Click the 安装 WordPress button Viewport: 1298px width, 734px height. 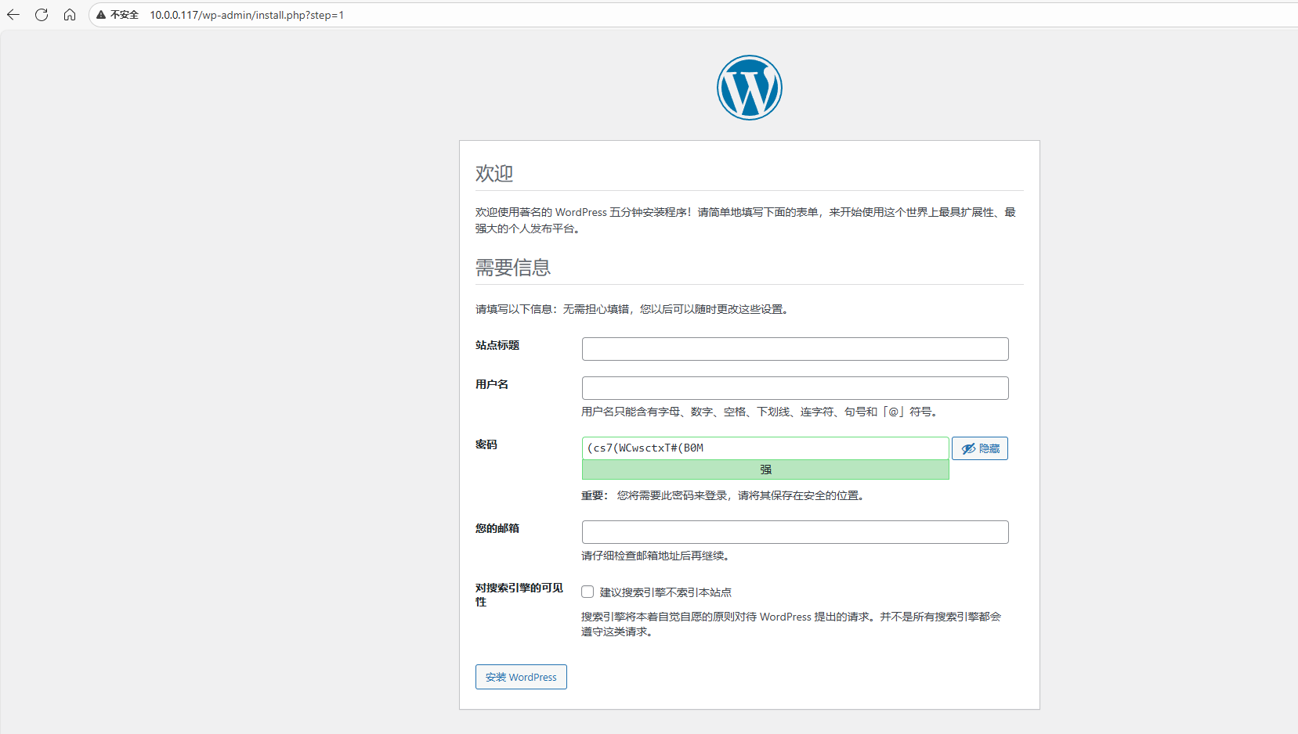[x=521, y=677]
